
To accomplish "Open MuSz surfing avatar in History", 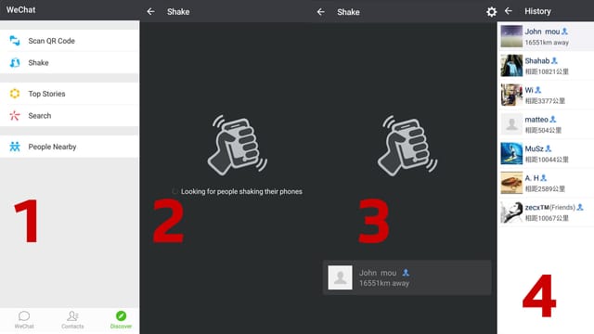I will (511, 153).
